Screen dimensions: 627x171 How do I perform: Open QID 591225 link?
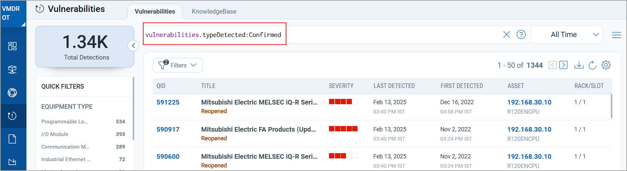tap(168, 102)
